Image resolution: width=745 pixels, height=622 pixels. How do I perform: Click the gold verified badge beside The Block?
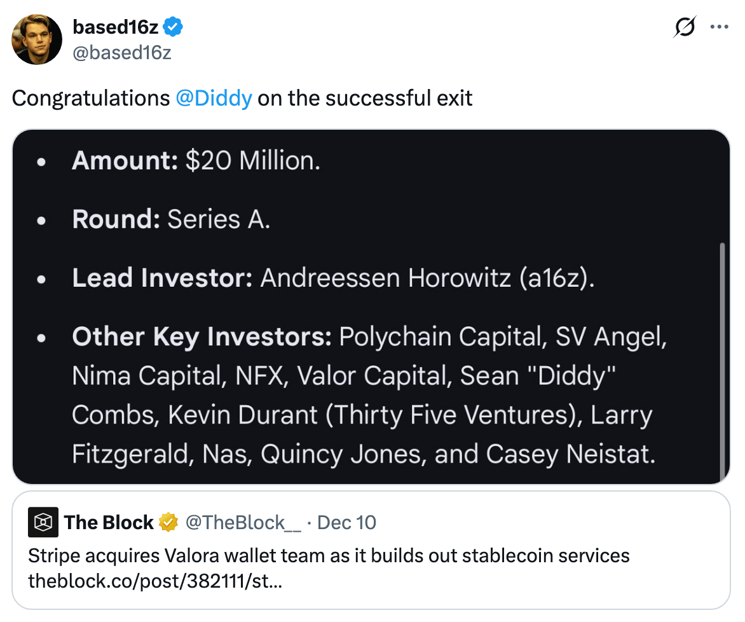168,523
